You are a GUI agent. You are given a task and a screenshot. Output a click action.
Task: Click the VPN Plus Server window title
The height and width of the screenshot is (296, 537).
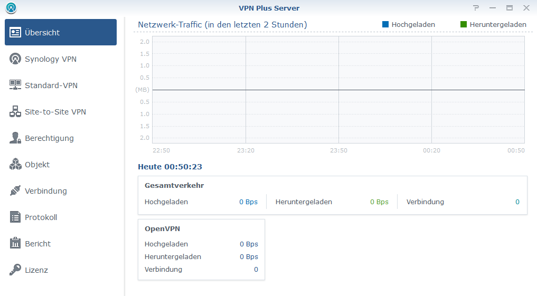click(269, 8)
